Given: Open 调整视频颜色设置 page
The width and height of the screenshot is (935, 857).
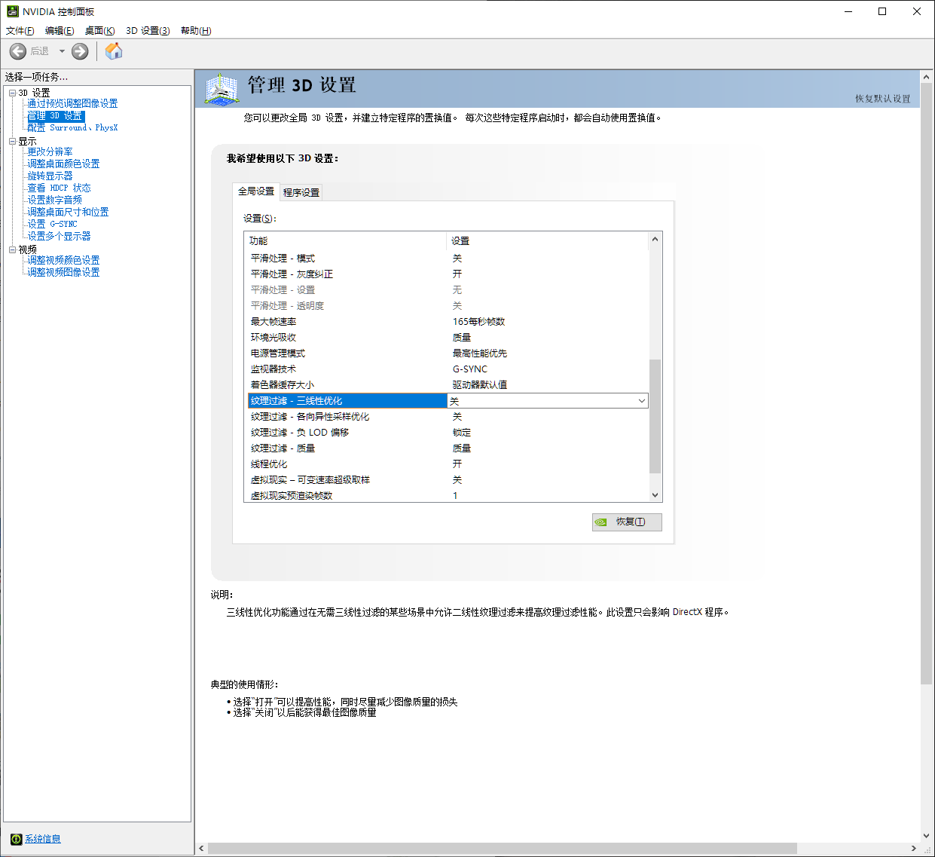Looking at the screenshot, I should [x=64, y=261].
